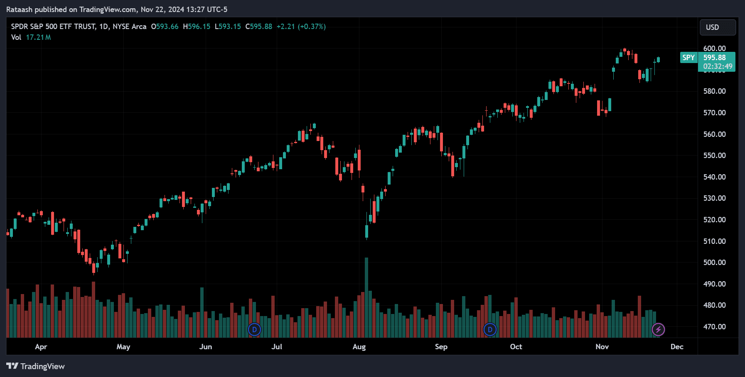Click the 600.00 price axis label
The image size is (745, 377).
tap(714, 49)
